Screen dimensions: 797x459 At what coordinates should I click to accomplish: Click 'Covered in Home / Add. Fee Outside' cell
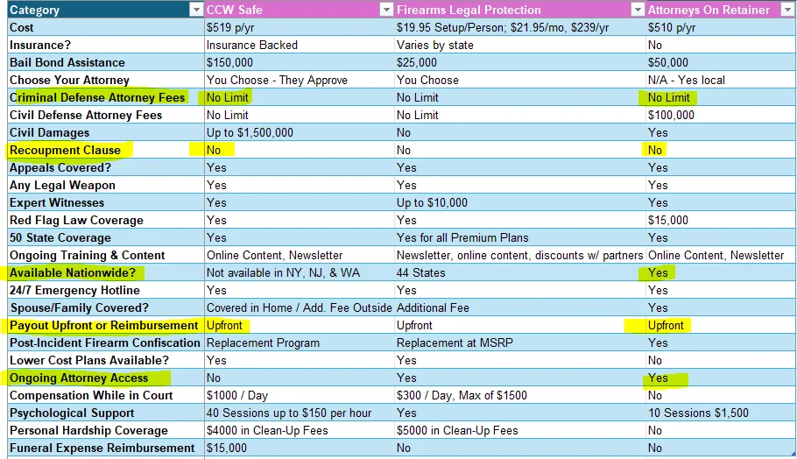point(299,308)
